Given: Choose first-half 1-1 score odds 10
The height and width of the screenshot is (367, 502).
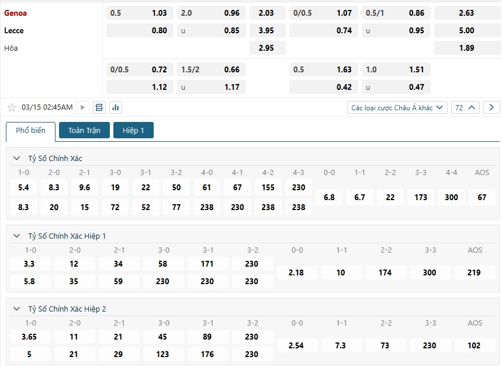Looking at the screenshot, I should pyautogui.click(x=341, y=272).
